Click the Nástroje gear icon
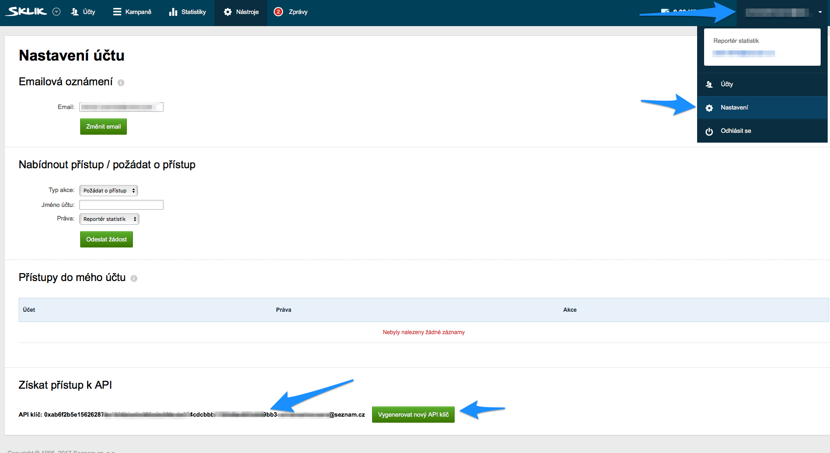This screenshot has width=830, height=453. [x=228, y=12]
